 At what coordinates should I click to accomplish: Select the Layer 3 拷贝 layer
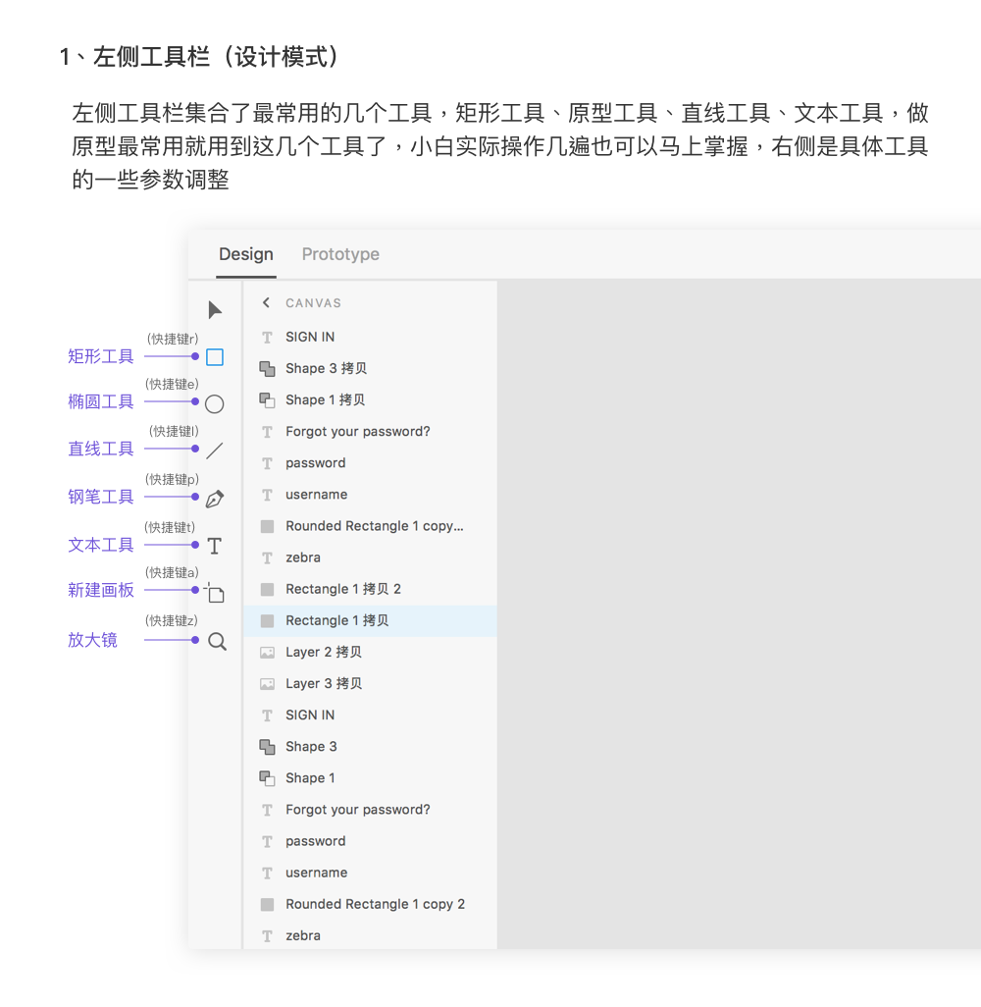370,683
